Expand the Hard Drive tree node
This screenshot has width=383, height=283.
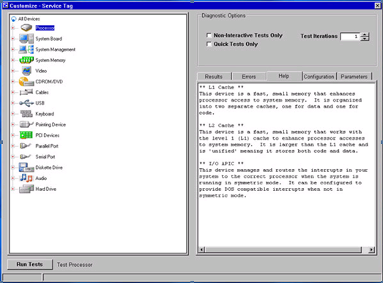click(x=13, y=189)
